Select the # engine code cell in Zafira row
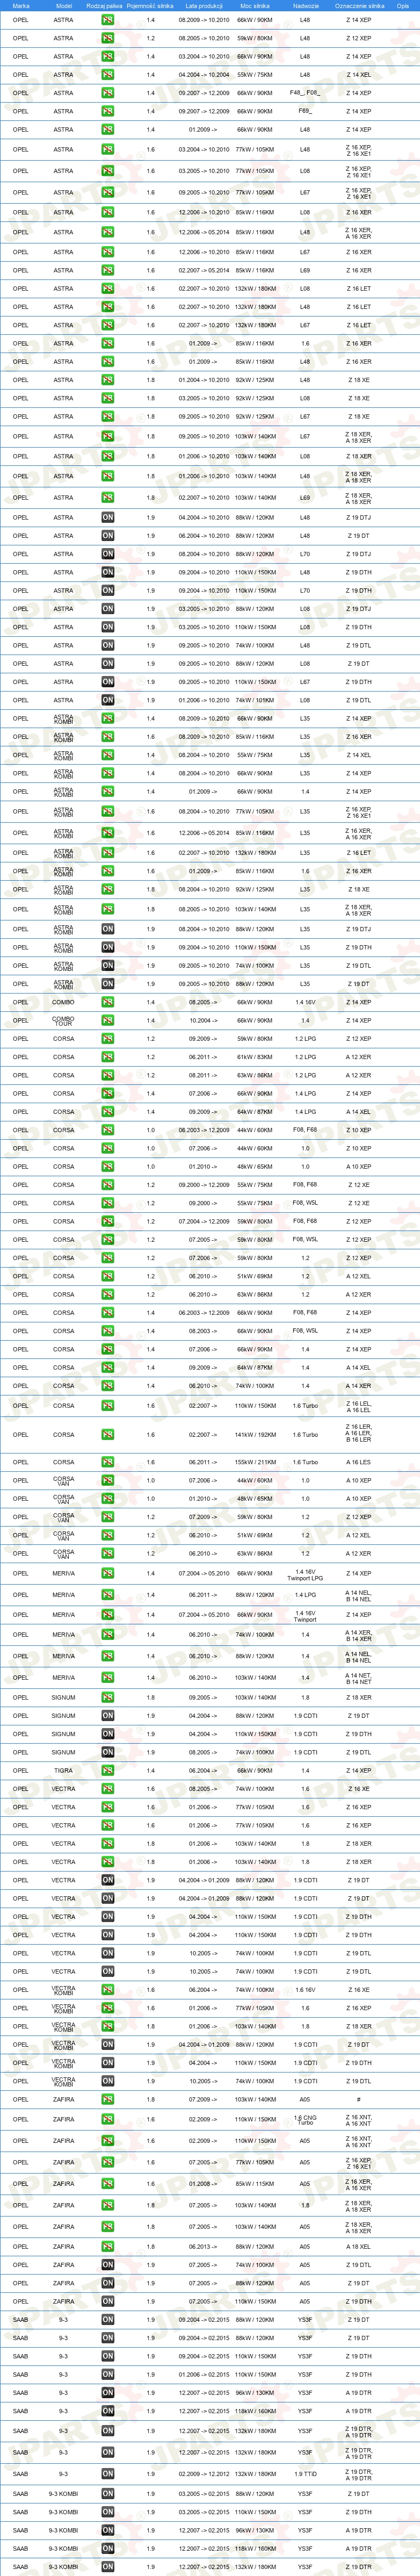This screenshot has height=2576, width=420. coord(359,2099)
